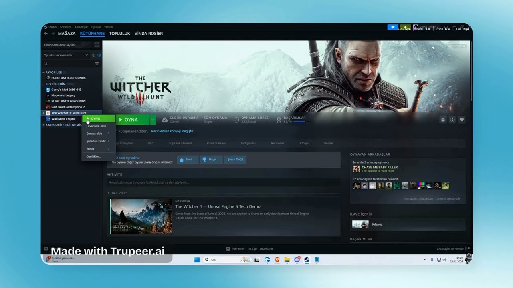The width and height of the screenshot is (513, 288).
Task: Open the Arkadaşlar menu
Action: [x=81, y=27]
